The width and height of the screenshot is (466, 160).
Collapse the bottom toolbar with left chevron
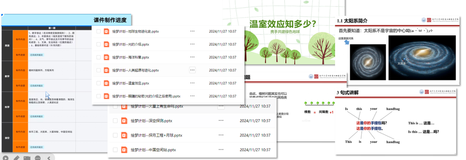pos(49,158)
